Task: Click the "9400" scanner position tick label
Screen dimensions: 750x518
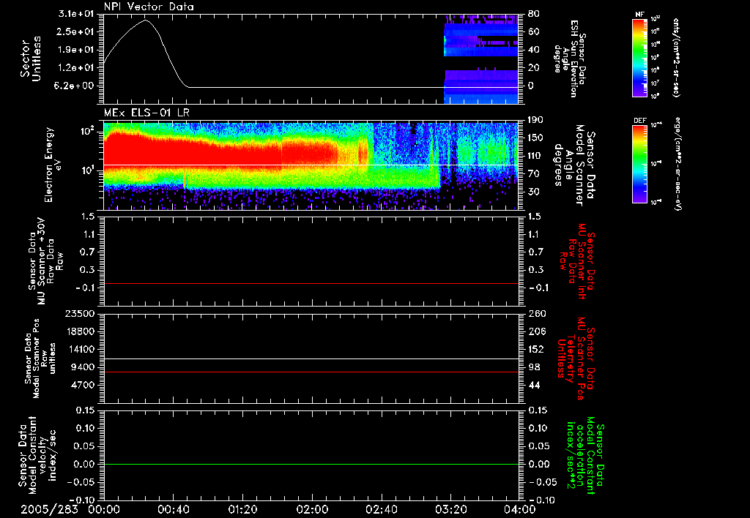Action: [x=82, y=367]
